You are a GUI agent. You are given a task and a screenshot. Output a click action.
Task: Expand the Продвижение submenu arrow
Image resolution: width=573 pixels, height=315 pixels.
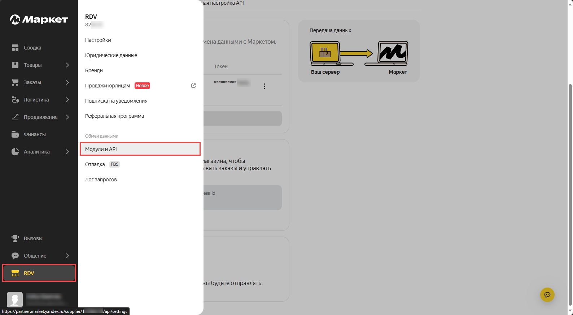[67, 117]
